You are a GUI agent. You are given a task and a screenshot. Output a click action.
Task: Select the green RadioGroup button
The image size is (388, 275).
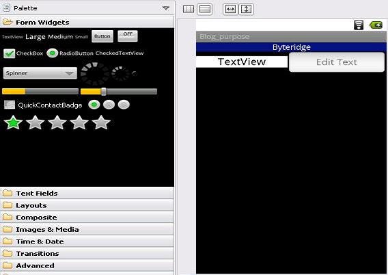pos(94,105)
